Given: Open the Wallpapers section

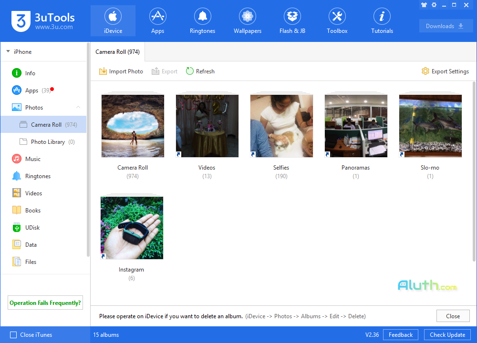Looking at the screenshot, I should pos(247,20).
